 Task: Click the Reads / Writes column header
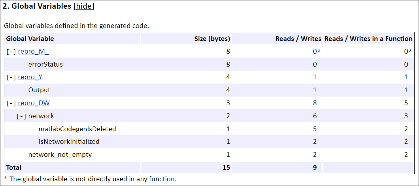pyautogui.click(x=298, y=39)
